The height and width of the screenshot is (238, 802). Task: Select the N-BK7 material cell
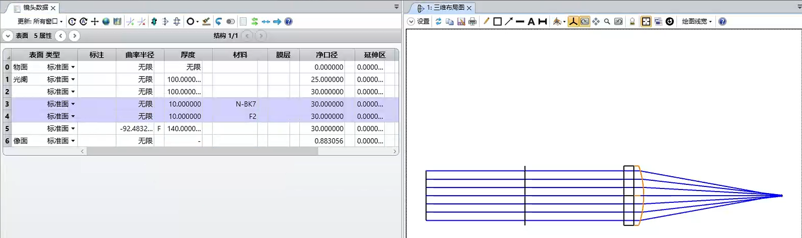[x=235, y=104]
